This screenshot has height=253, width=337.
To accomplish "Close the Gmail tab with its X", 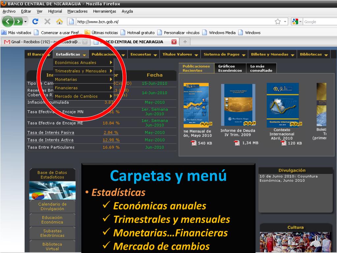I will 85,42.
